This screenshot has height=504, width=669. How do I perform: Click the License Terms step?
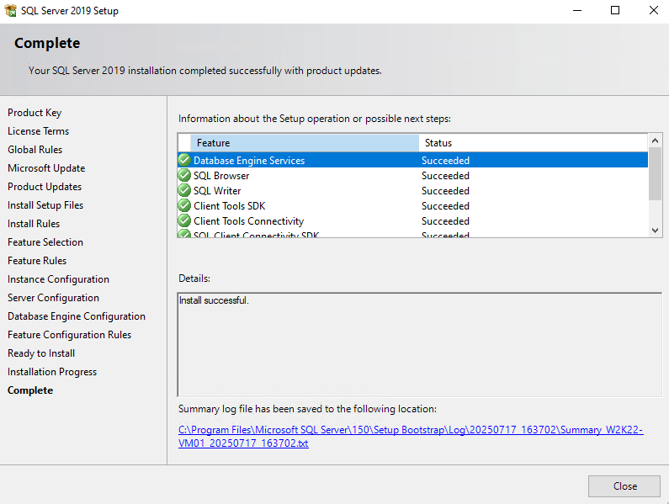(39, 131)
